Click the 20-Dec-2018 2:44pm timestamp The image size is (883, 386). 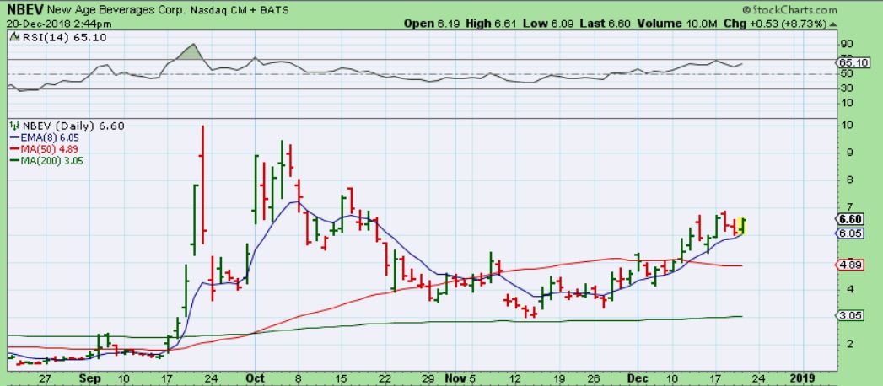pyautogui.click(x=59, y=24)
